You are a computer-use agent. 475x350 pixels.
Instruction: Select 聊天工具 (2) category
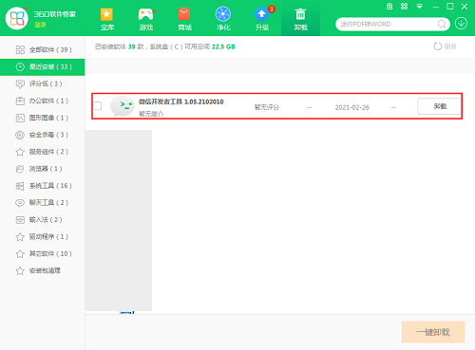click(42, 203)
